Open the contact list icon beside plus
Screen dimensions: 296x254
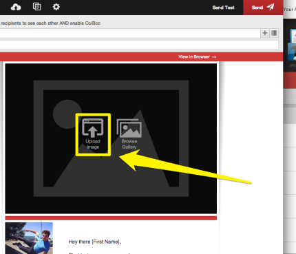pos(274,33)
